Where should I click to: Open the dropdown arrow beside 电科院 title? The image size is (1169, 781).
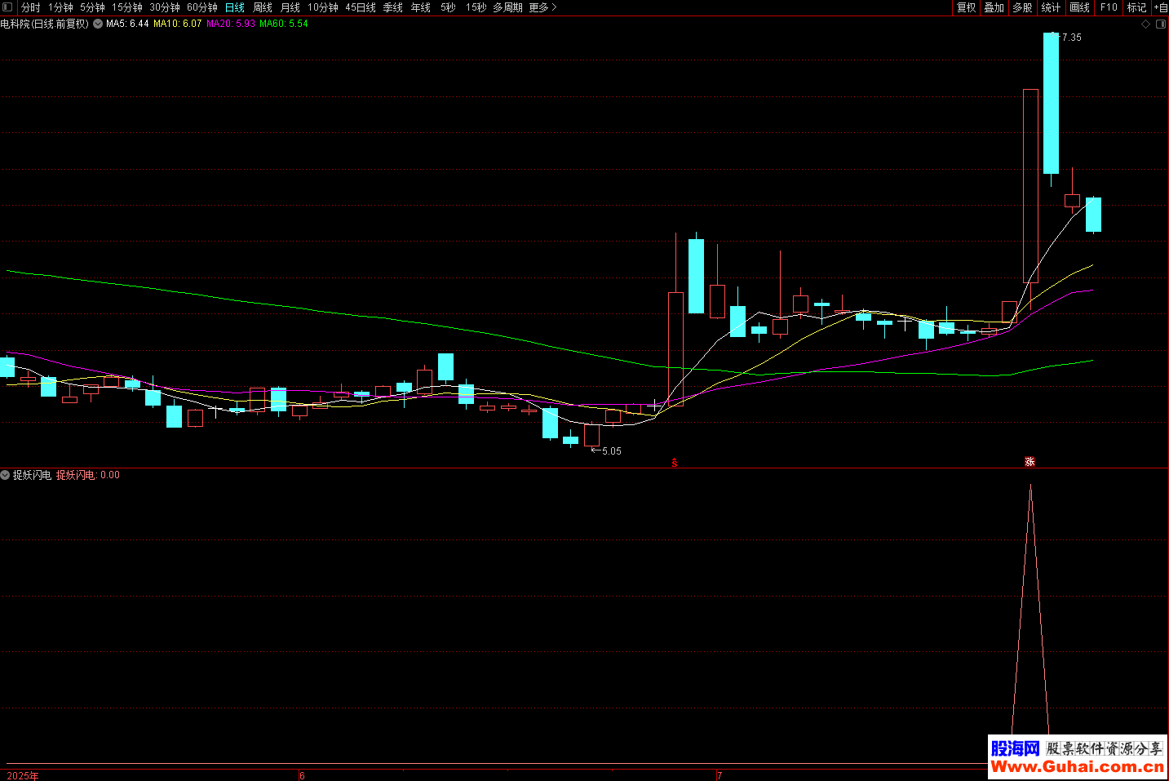point(98,24)
